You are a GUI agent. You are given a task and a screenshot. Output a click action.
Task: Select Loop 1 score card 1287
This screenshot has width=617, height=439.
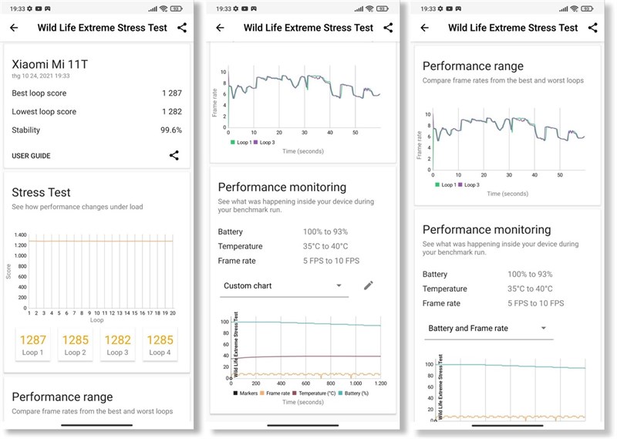coord(32,345)
